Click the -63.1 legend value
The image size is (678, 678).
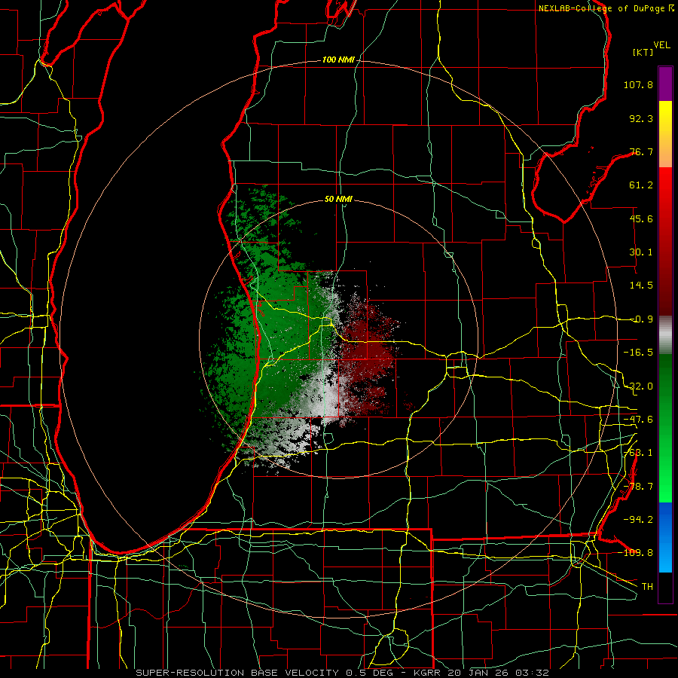tap(638, 453)
